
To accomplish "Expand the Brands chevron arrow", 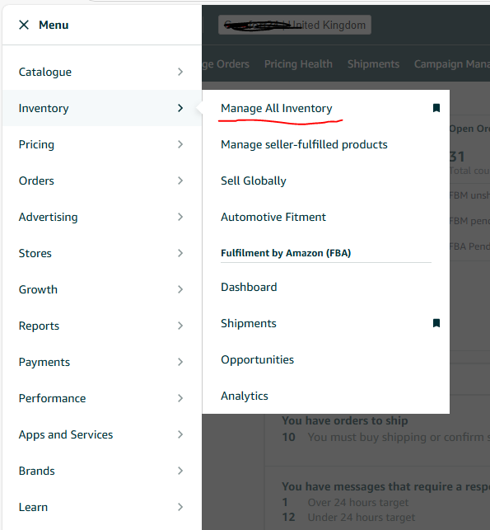I will (180, 471).
